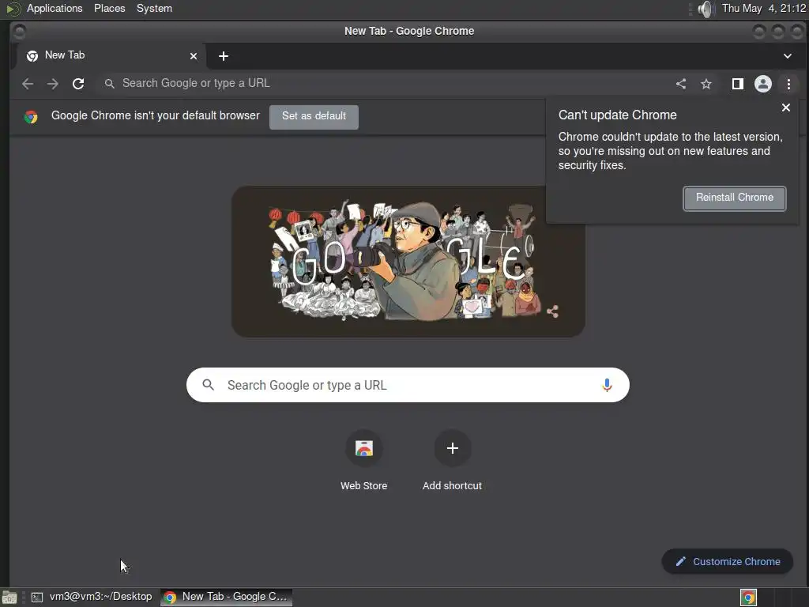Click the magnifier icon in the address bar
Viewport: 809px width, 607px height.
pyautogui.click(x=109, y=84)
